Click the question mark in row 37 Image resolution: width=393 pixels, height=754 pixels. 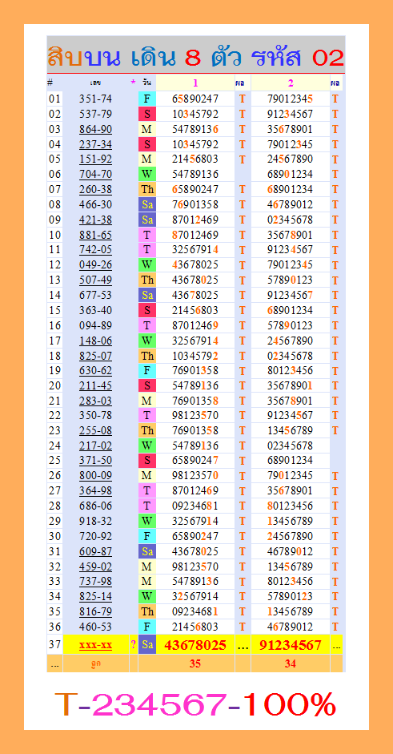click(133, 645)
